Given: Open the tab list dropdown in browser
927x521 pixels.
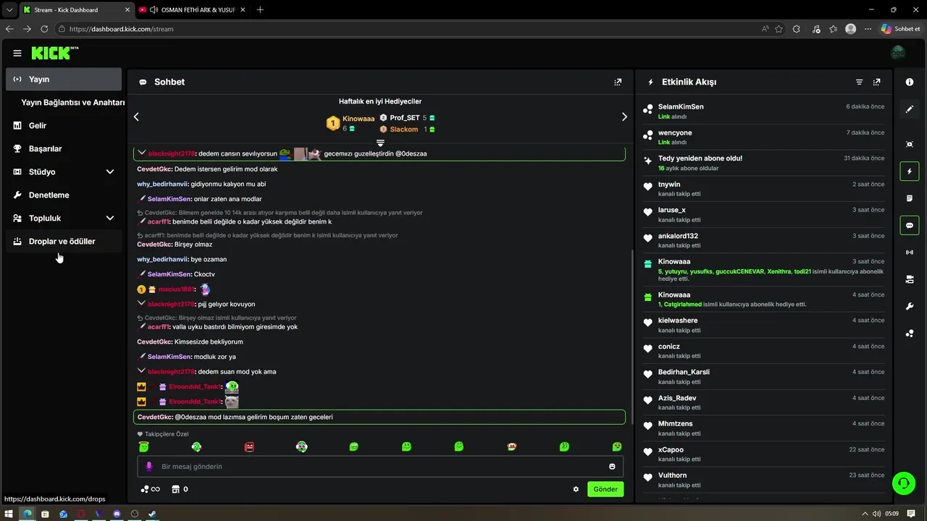Looking at the screenshot, I should (x=9, y=9).
